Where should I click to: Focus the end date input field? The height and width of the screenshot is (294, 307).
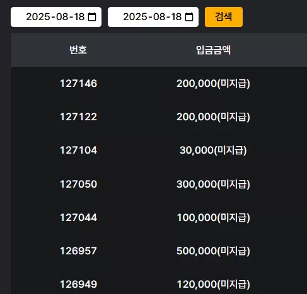coord(153,17)
